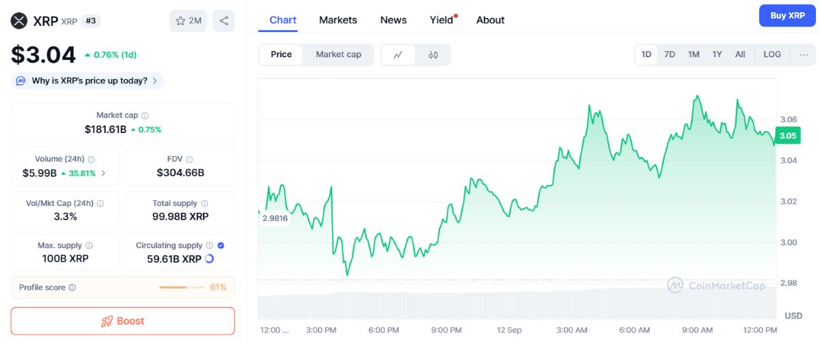Click the #3 rank badge
The height and width of the screenshot is (343, 820).
(90, 21)
